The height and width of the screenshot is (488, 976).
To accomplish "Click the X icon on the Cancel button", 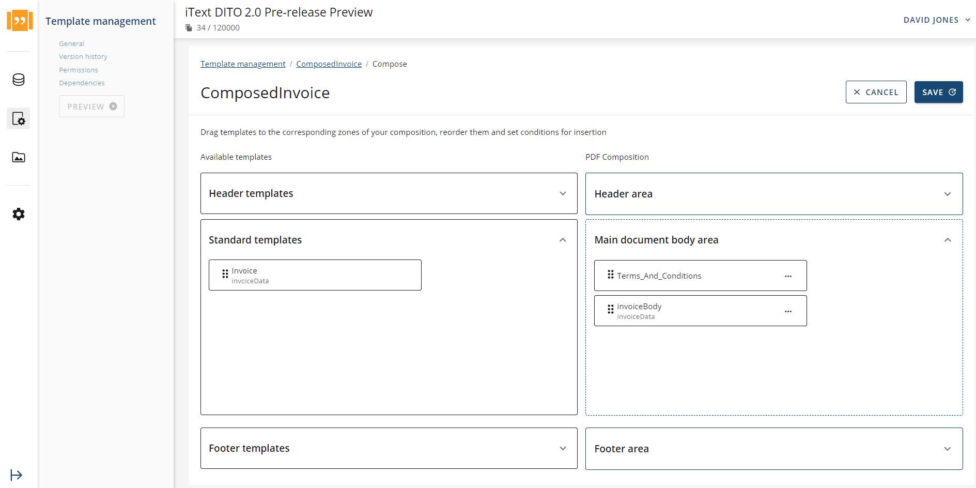I will [857, 92].
